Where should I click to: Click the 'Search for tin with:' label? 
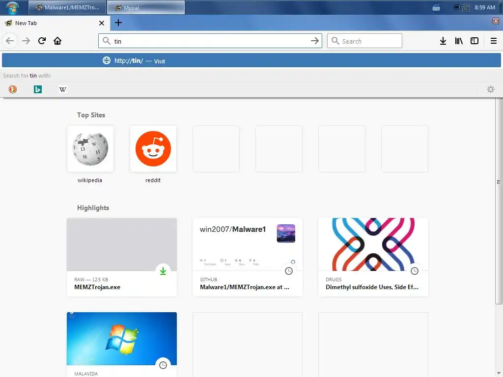tap(27, 76)
